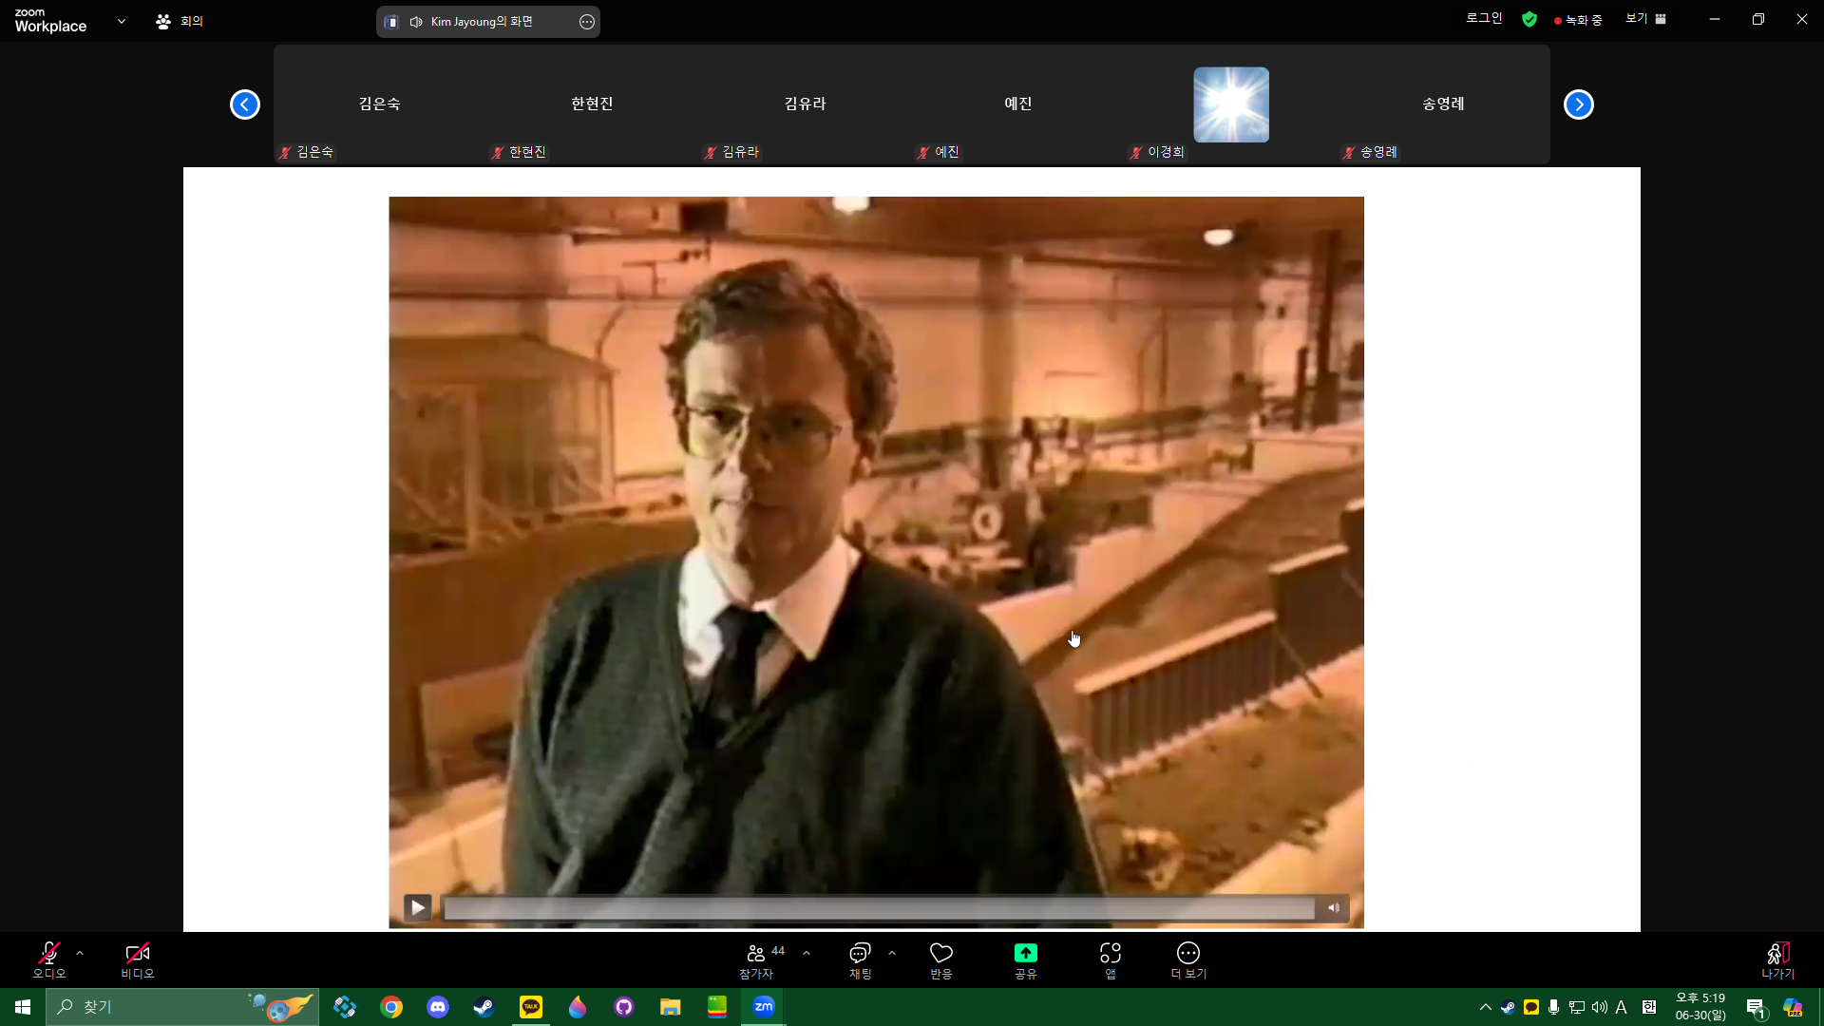Click the Windows 찾기 search box

tap(182, 1007)
